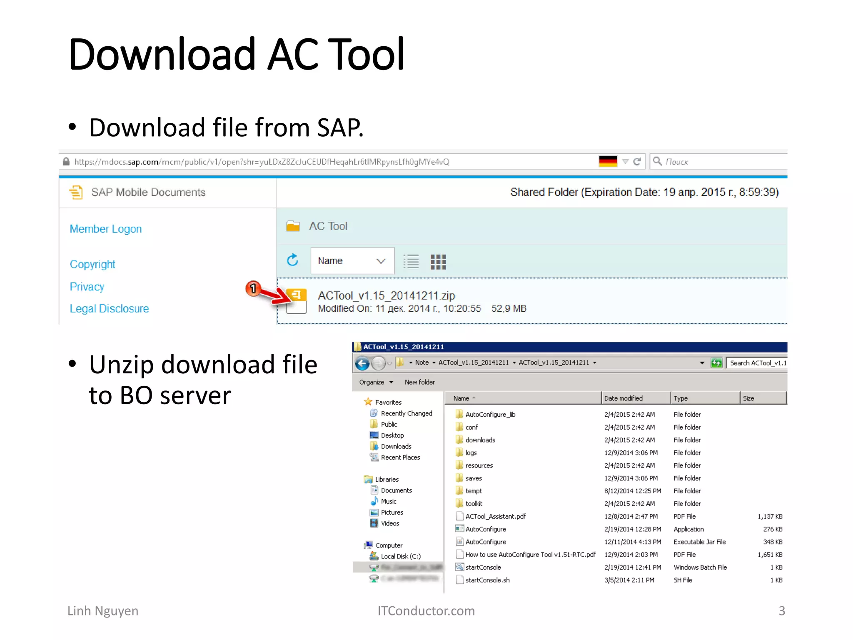Screen dimensions: 853x640
Task: Select the tempt folder
Action: (x=474, y=491)
